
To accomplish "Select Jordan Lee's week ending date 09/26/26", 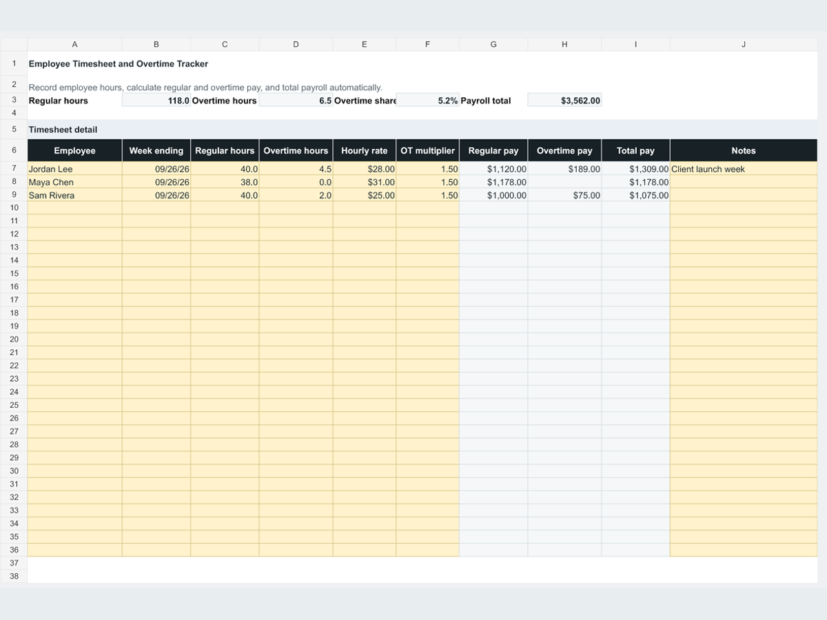I will (x=156, y=169).
